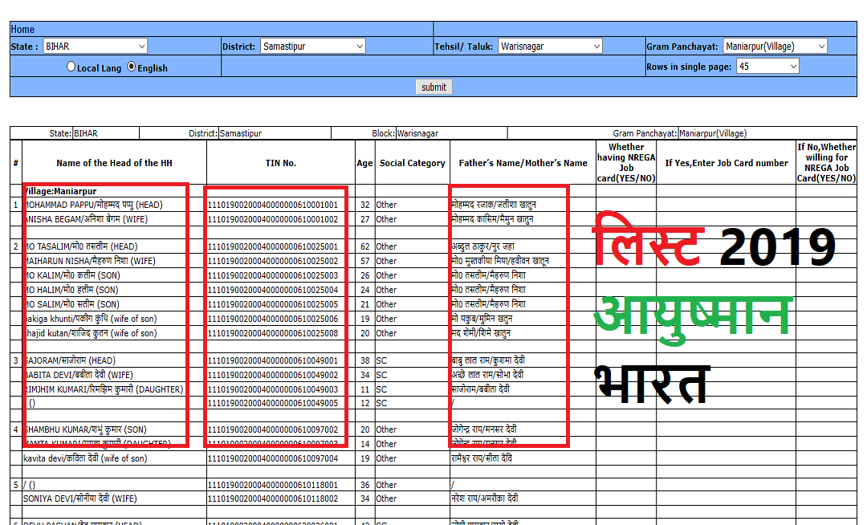
Task: Open Rows in single page dropdown
Action: click(767, 67)
